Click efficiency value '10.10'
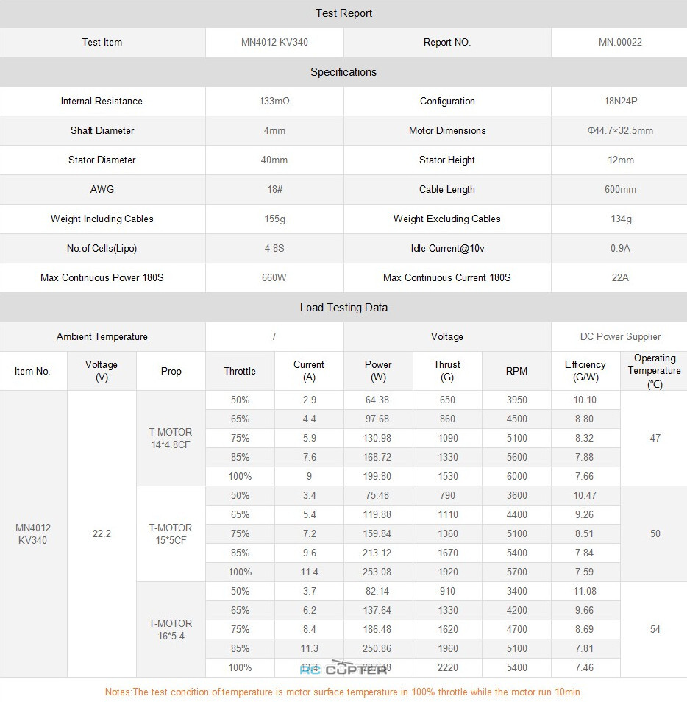This screenshot has height=702, width=687. click(x=585, y=400)
